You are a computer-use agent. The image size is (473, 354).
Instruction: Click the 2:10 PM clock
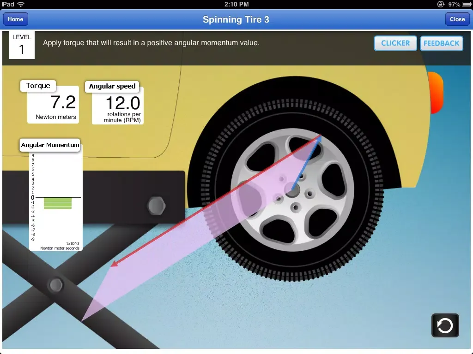click(x=236, y=4)
